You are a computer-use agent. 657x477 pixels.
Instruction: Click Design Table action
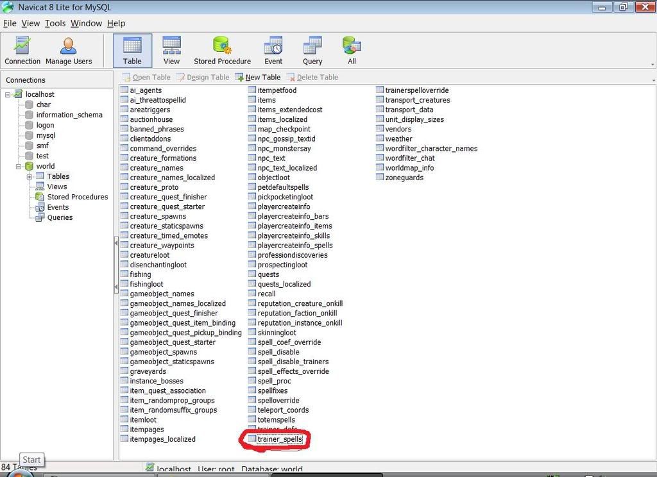(x=203, y=77)
